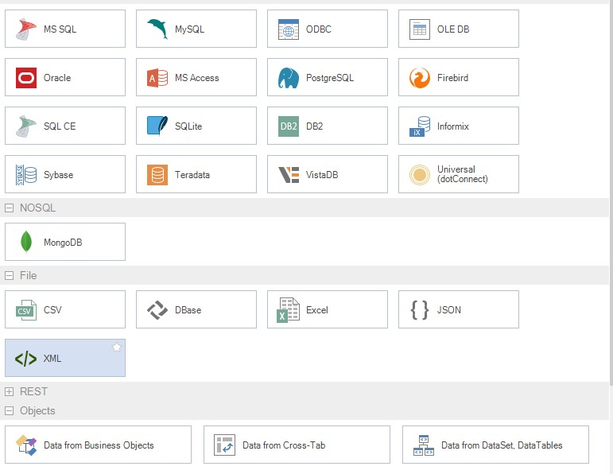Click the PostgreSQL elephant icon
Image resolution: width=613 pixels, height=474 pixels.
tap(289, 78)
